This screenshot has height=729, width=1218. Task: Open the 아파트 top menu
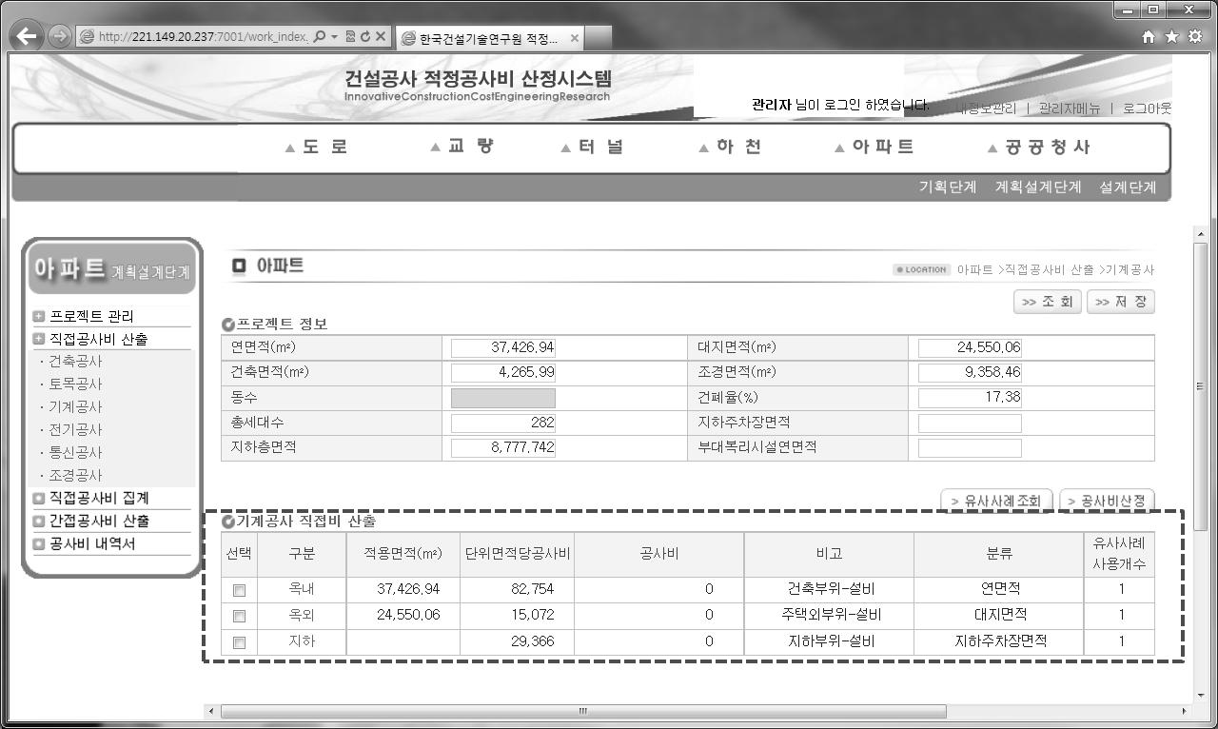[874, 147]
